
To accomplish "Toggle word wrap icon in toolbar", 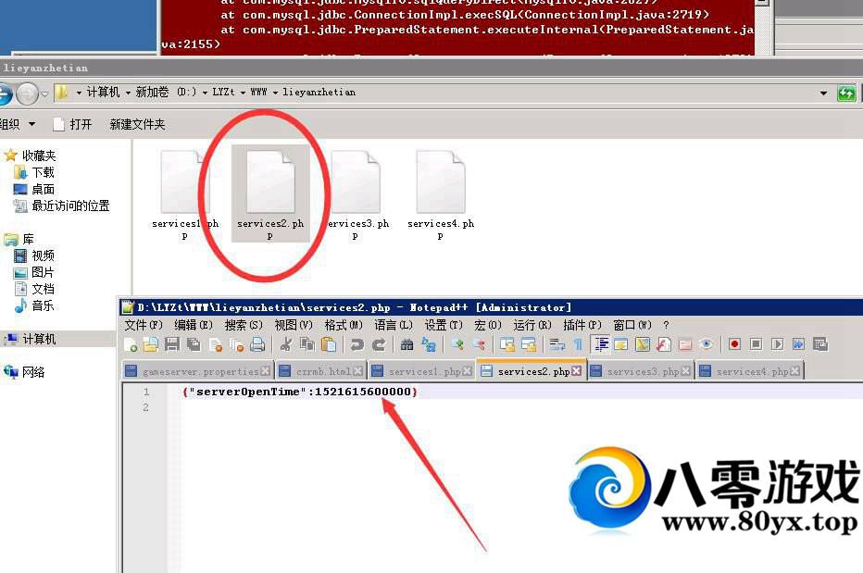I will coord(557,344).
